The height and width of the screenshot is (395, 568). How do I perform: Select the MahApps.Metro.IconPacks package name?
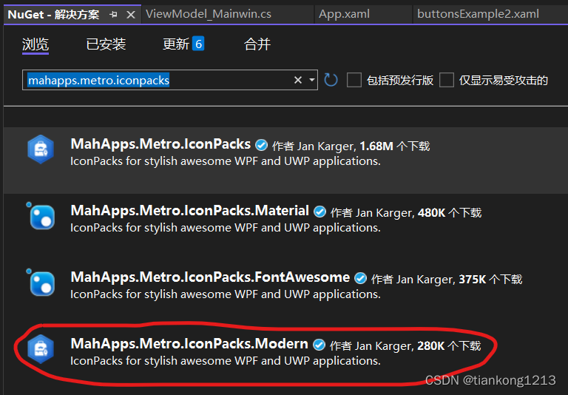(160, 144)
